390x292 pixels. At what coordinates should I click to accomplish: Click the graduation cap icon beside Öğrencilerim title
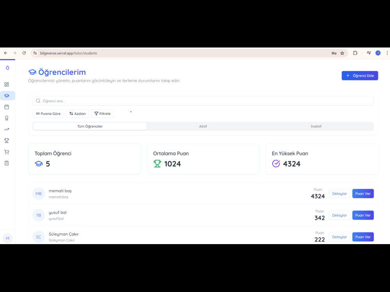pyautogui.click(x=32, y=72)
